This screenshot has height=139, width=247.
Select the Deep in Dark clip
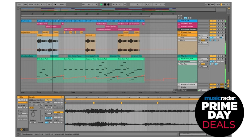point(74,29)
